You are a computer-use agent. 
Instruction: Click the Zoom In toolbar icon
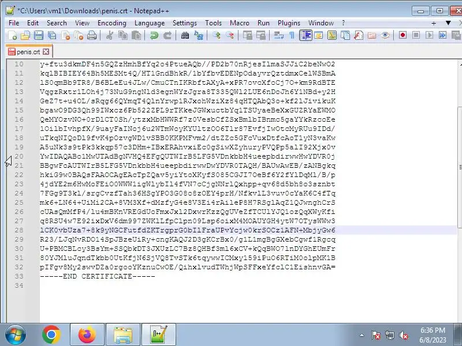click(217, 36)
